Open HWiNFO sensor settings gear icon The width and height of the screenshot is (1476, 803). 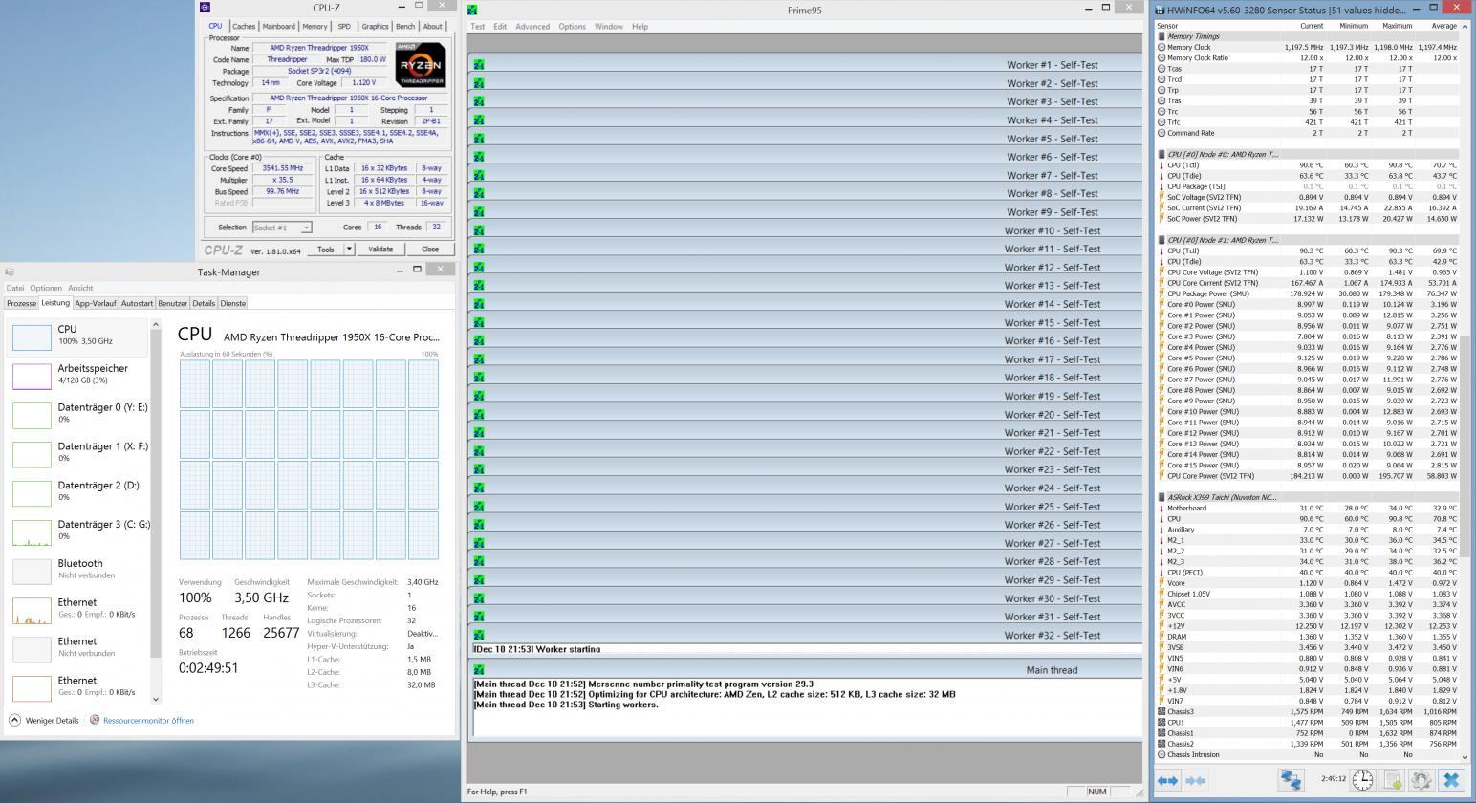click(x=1422, y=780)
